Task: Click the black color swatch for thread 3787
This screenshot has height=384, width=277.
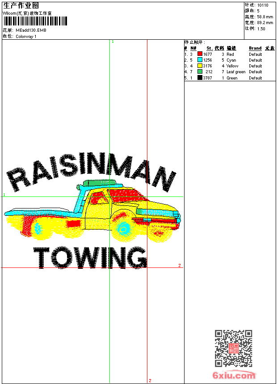Action: [x=200, y=78]
